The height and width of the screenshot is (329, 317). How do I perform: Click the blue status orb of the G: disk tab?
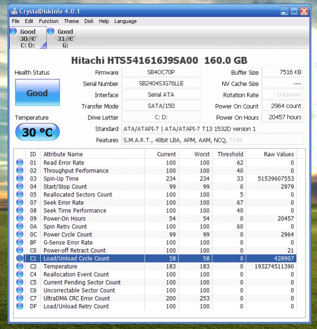point(51,31)
